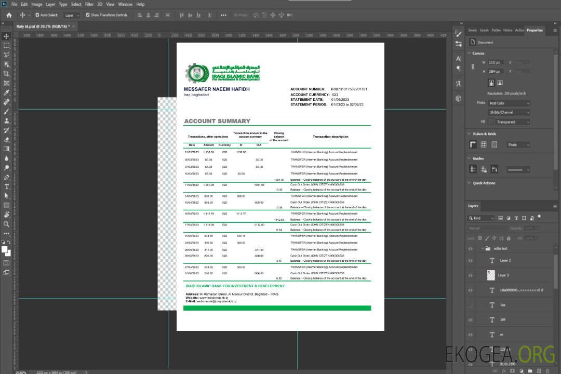Open the Glyphs panel icon
The width and height of the screenshot is (561, 374).
[x=459, y=84]
